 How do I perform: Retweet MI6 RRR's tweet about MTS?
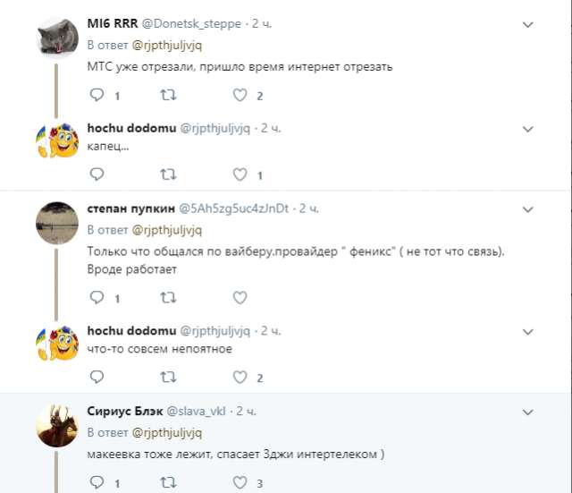167,95
